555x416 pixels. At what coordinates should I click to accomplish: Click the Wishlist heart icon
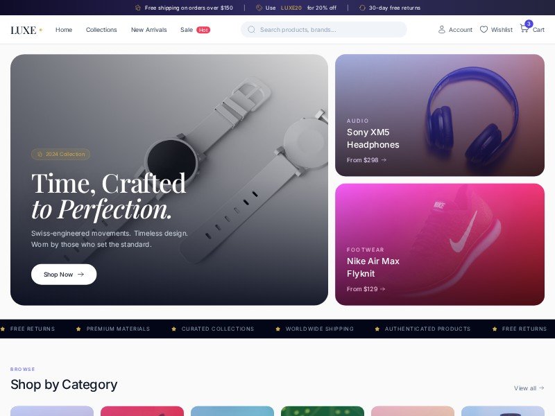484,29
